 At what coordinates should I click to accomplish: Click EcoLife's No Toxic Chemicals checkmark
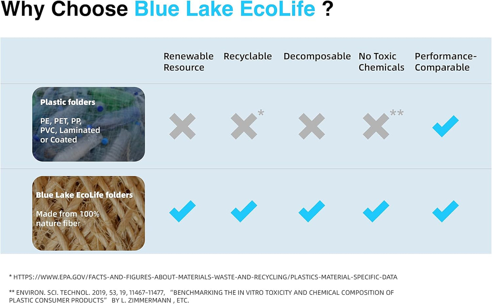click(x=376, y=211)
